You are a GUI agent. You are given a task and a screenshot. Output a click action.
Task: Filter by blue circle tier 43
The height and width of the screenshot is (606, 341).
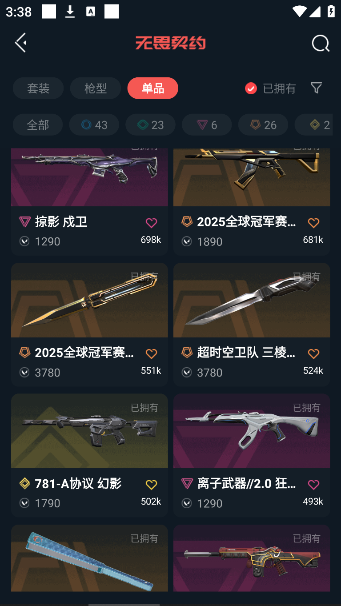(x=94, y=124)
